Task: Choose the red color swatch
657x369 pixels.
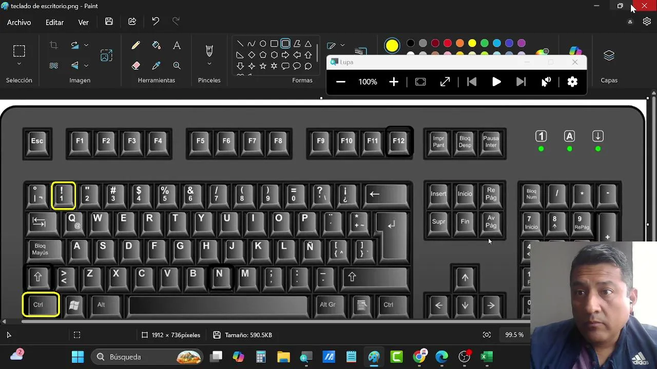Action: click(448, 43)
